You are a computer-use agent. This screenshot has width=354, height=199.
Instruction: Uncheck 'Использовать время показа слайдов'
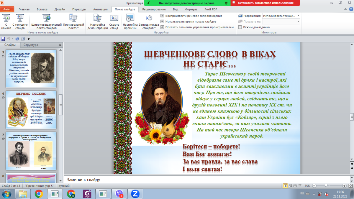tap(162, 22)
